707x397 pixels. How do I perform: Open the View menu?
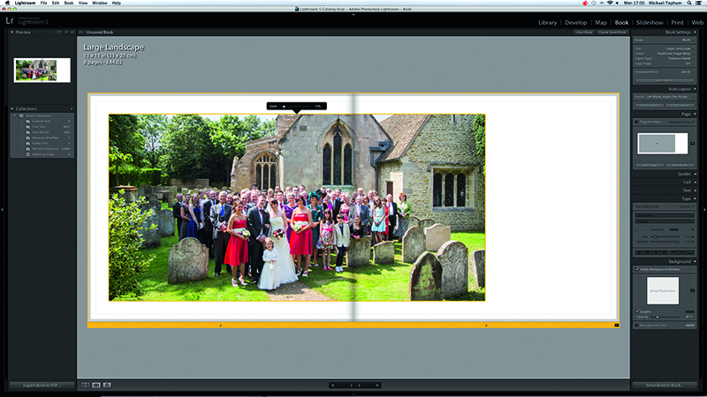pyautogui.click(x=83, y=3)
